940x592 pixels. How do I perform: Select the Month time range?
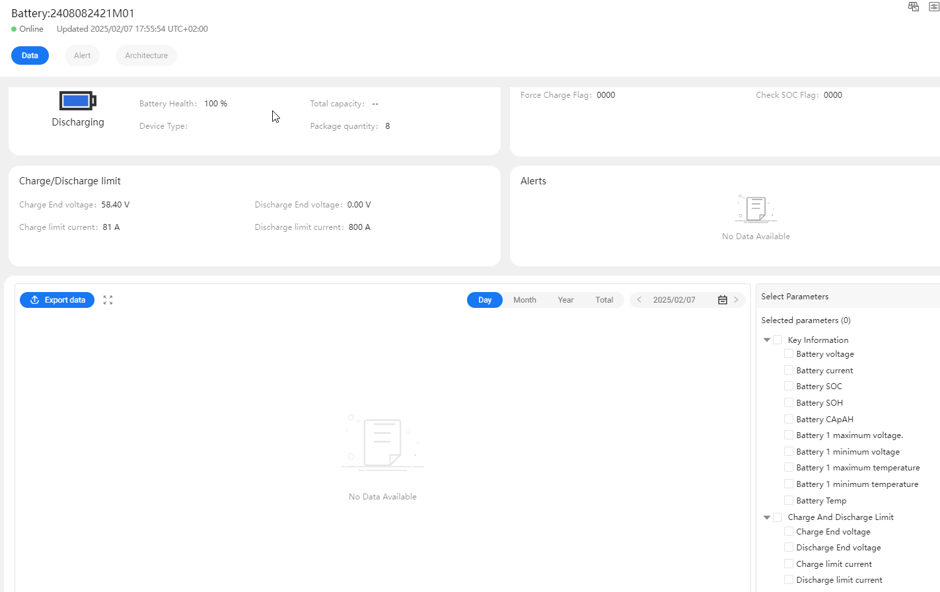[524, 299]
